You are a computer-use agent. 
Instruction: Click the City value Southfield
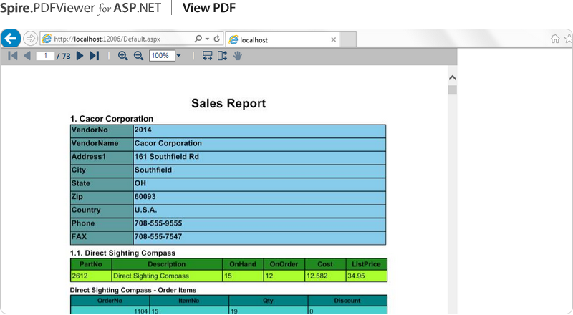point(153,170)
